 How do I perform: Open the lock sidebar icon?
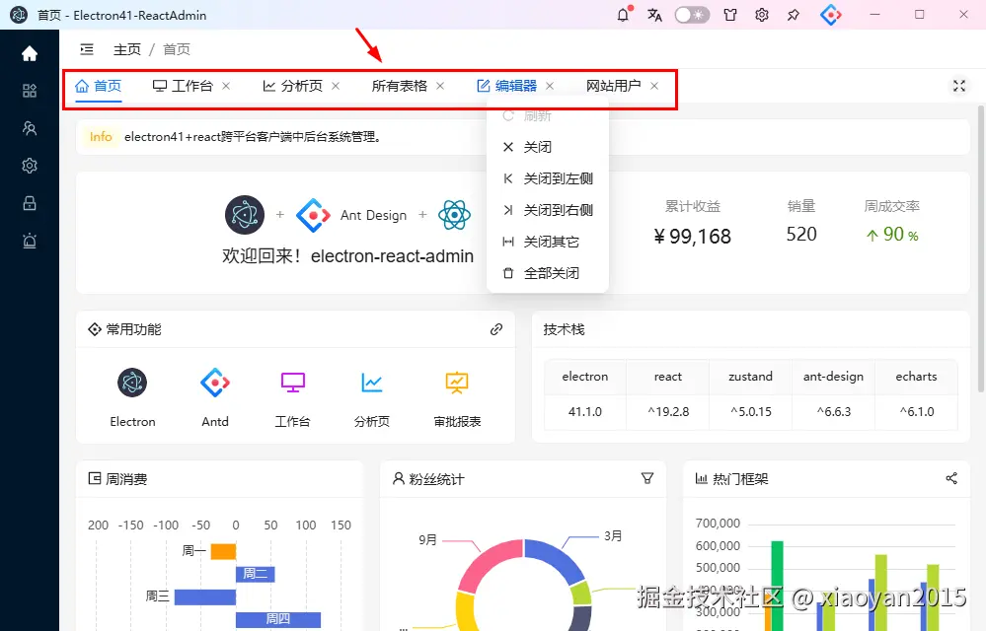(x=30, y=203)
